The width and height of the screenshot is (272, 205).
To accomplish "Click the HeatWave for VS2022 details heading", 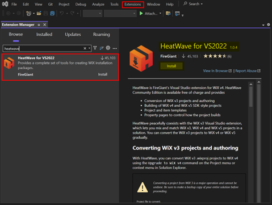I will click(194, 46).
